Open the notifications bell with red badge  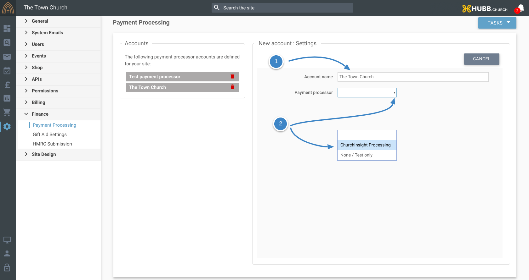(520, 8)
